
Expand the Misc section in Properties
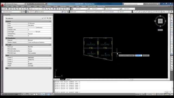[50, 68]
